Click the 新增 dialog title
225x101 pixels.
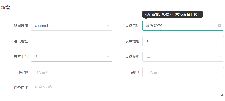(5, 8)
